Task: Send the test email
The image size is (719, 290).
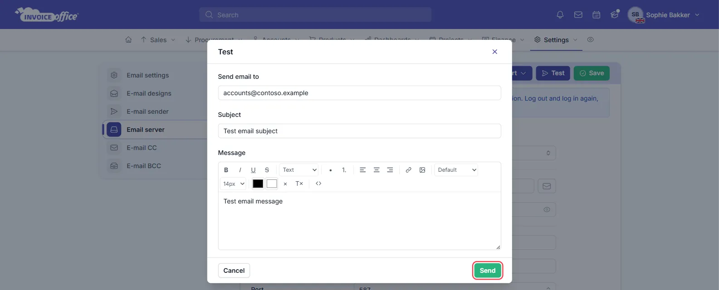Action: click(488, 271)
